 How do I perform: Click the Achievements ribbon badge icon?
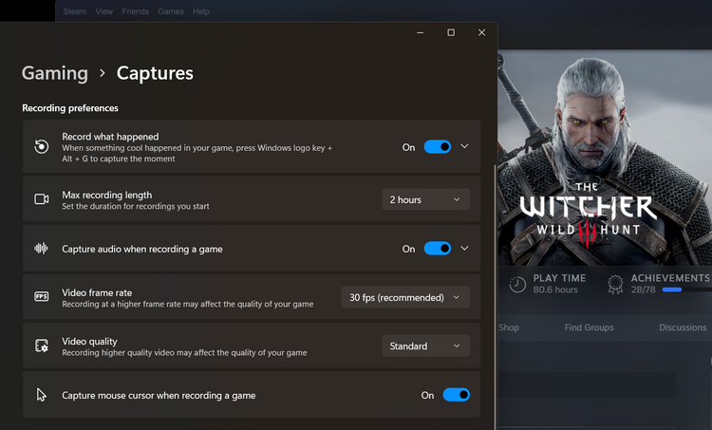click(x=615, y=284)
